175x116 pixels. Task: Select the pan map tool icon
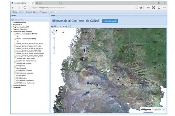click(x=55, y=27)
